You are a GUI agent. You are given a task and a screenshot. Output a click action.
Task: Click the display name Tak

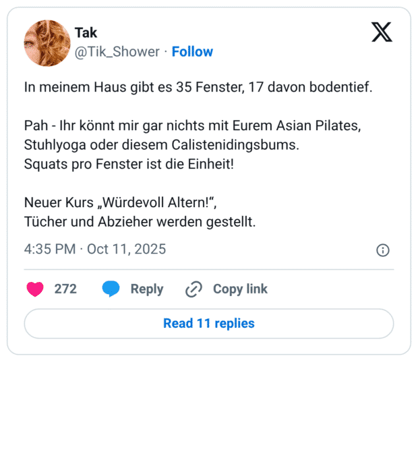[x=86, y=33]
